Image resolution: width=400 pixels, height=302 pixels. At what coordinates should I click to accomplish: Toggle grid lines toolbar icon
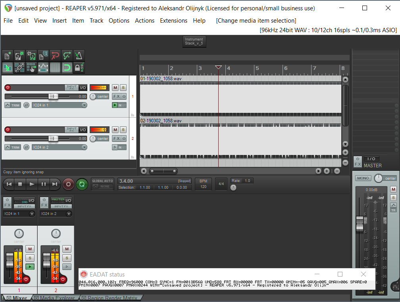[55, 68]
